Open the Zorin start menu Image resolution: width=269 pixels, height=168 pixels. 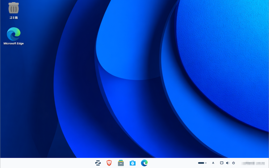98,163
